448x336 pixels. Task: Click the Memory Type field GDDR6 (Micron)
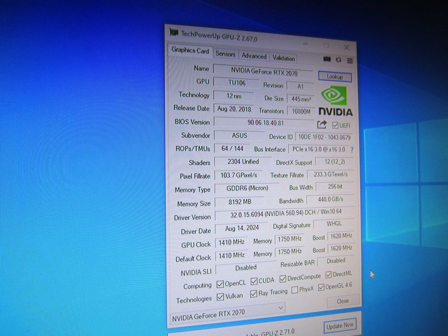[x=247, y=188]
